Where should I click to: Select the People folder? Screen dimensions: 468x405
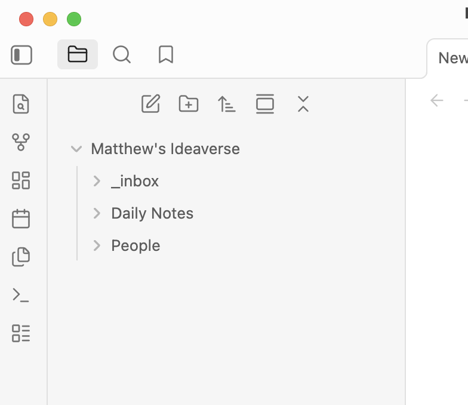[136, 246]
